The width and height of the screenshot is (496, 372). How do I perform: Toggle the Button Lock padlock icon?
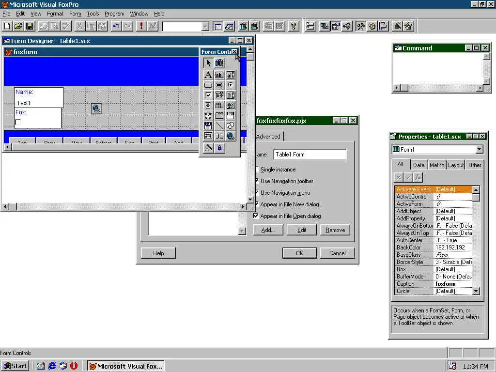(x=219, y=148)
